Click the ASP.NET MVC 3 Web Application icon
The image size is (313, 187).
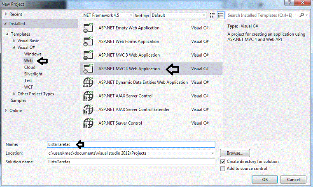88,55
